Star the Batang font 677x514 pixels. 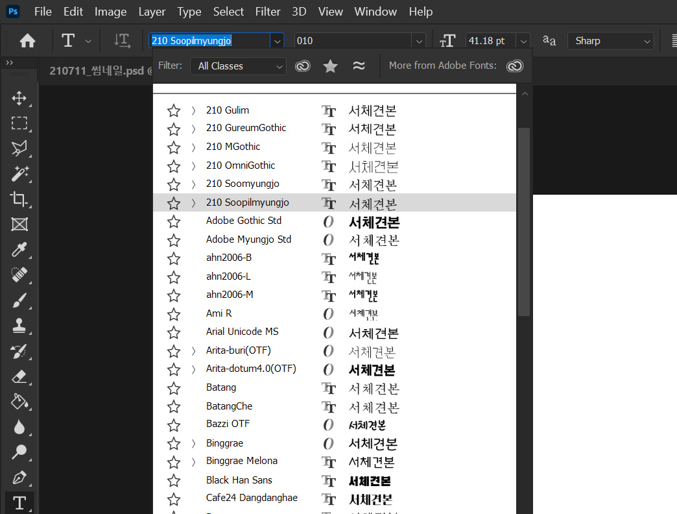tap(174, 388)
